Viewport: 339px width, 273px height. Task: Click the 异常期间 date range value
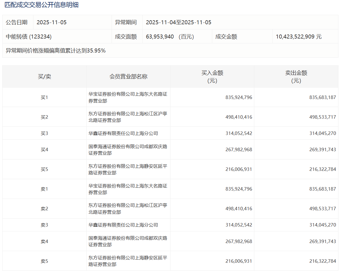pos(179,22)
